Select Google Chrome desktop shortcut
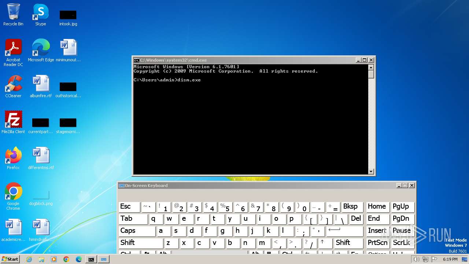The height and width of the screenshot is (264, 469). tap(13, 196)
